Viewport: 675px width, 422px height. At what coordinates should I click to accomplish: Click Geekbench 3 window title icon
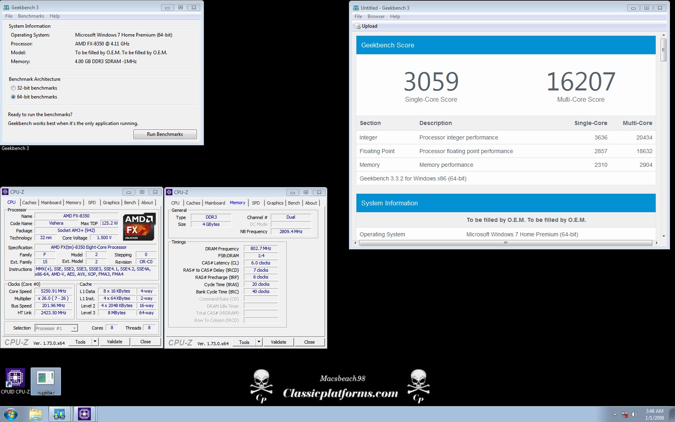(x=6, y=7)
